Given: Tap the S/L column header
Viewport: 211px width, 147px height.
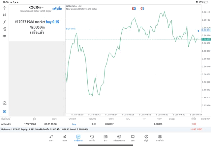Looking at the screenshot, I should [128, 119].
